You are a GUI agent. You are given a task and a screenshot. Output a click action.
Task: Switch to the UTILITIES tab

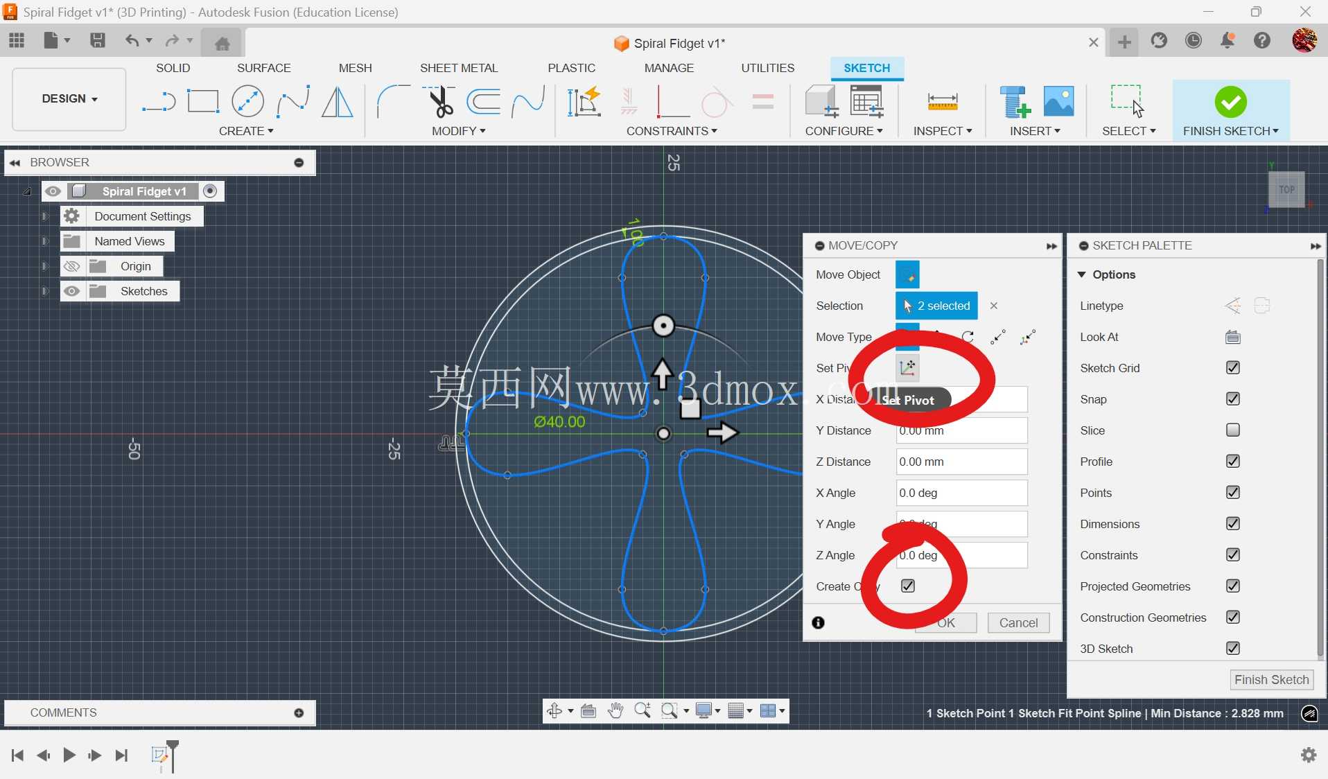[x=767, y=68]
